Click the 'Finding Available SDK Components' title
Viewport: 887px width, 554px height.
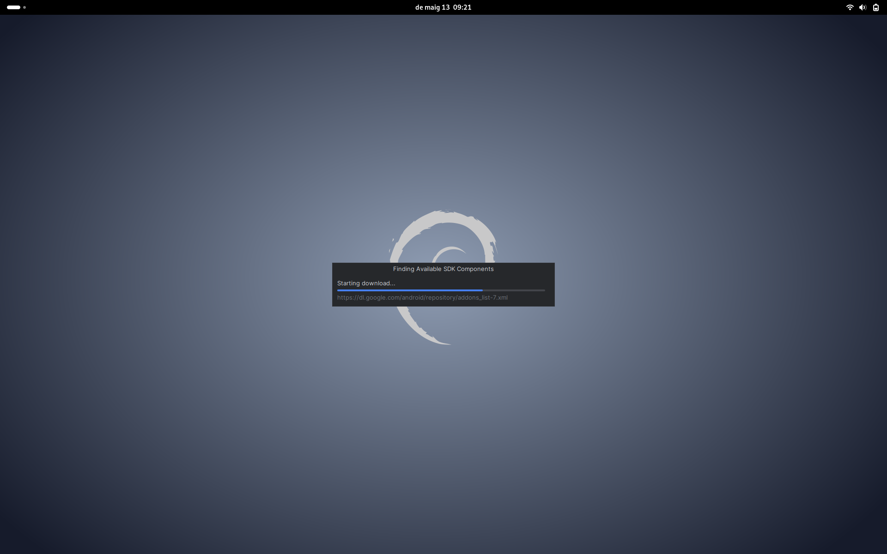click(x=443, y=269)
